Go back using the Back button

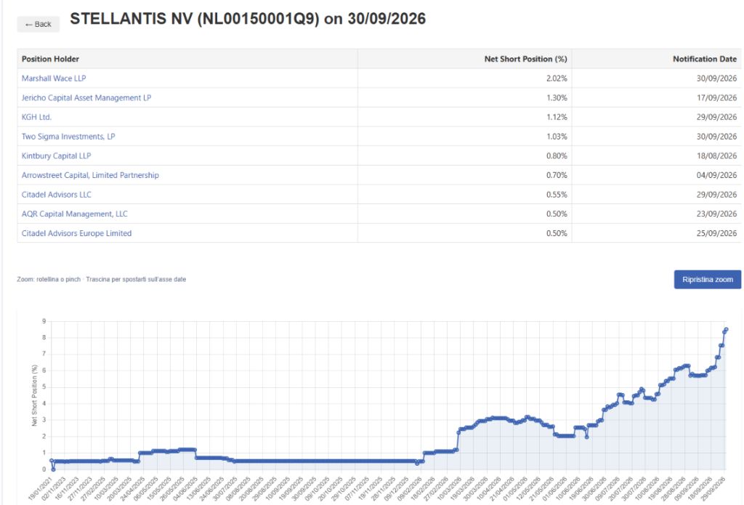(x=38, y=24)
